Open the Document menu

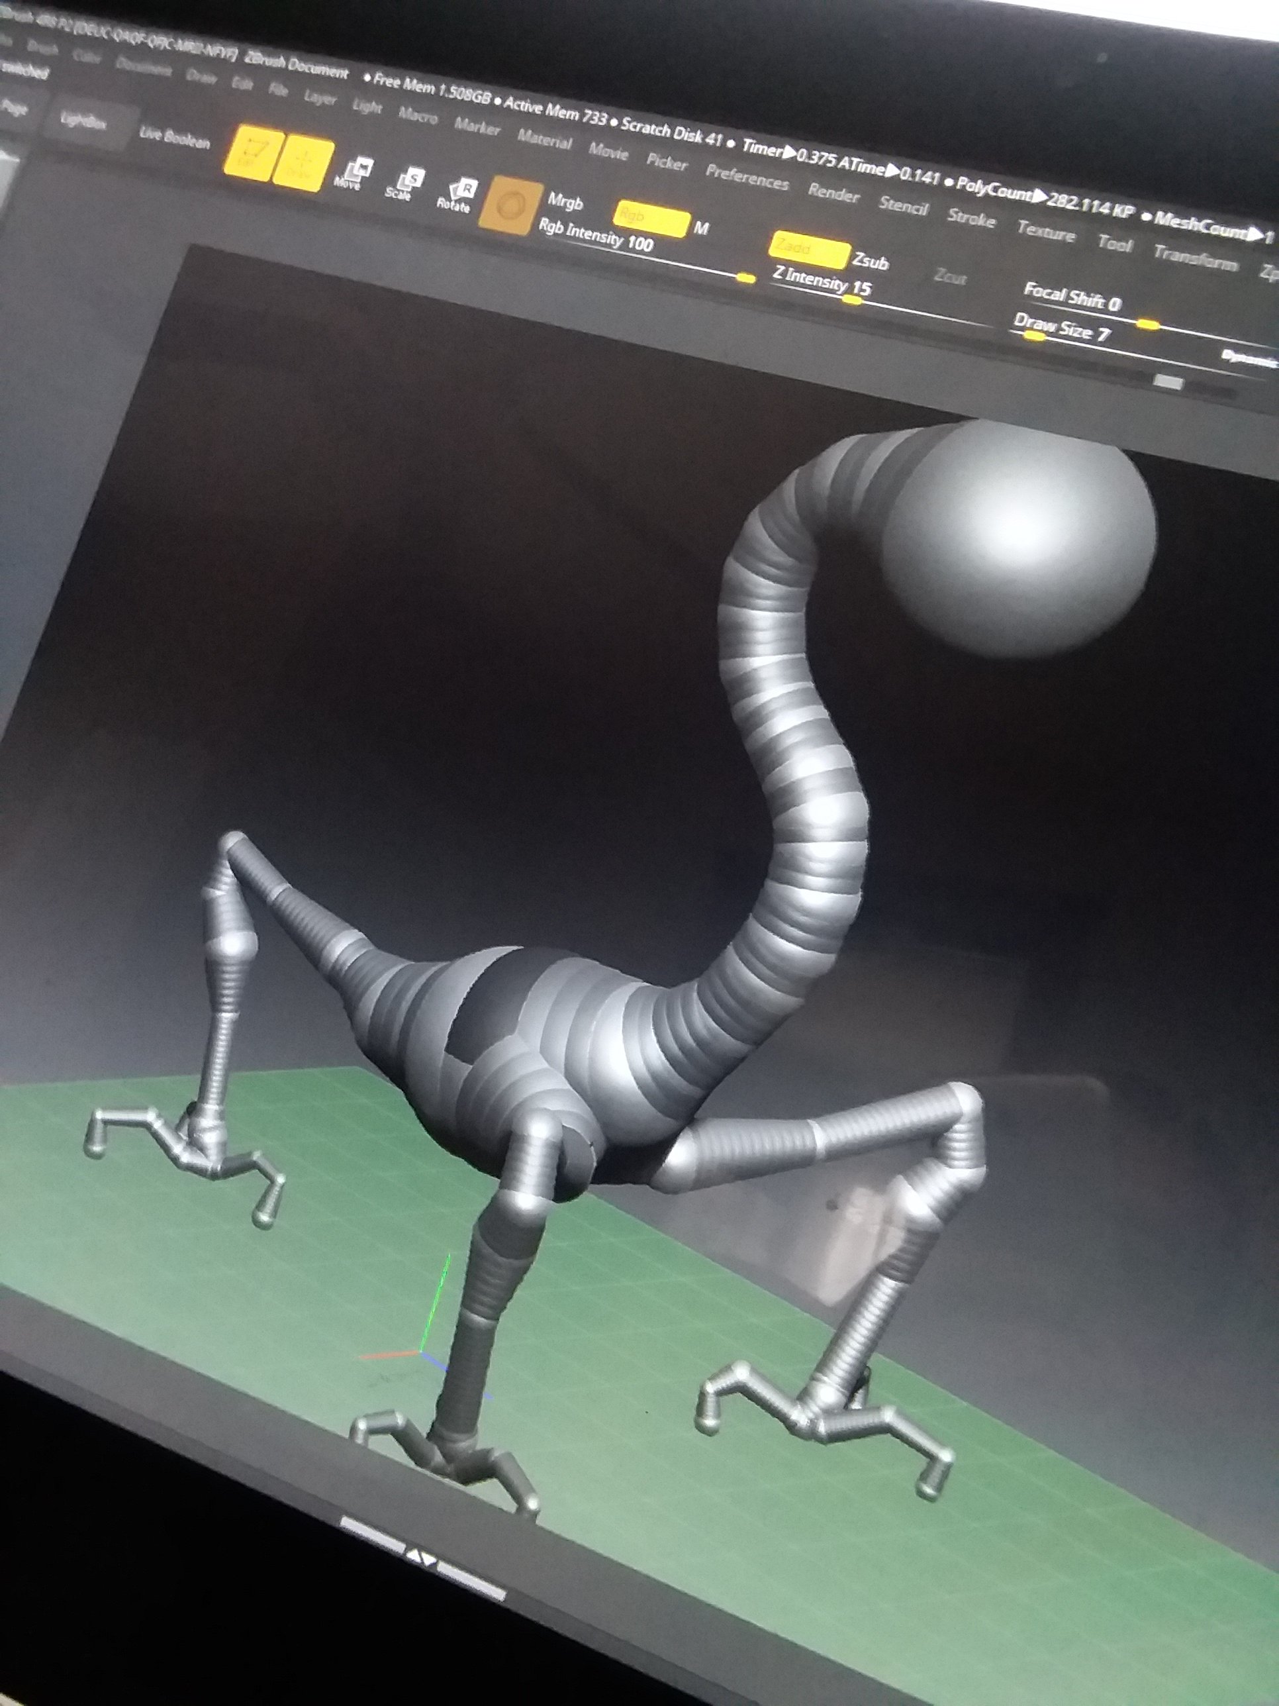144,66
